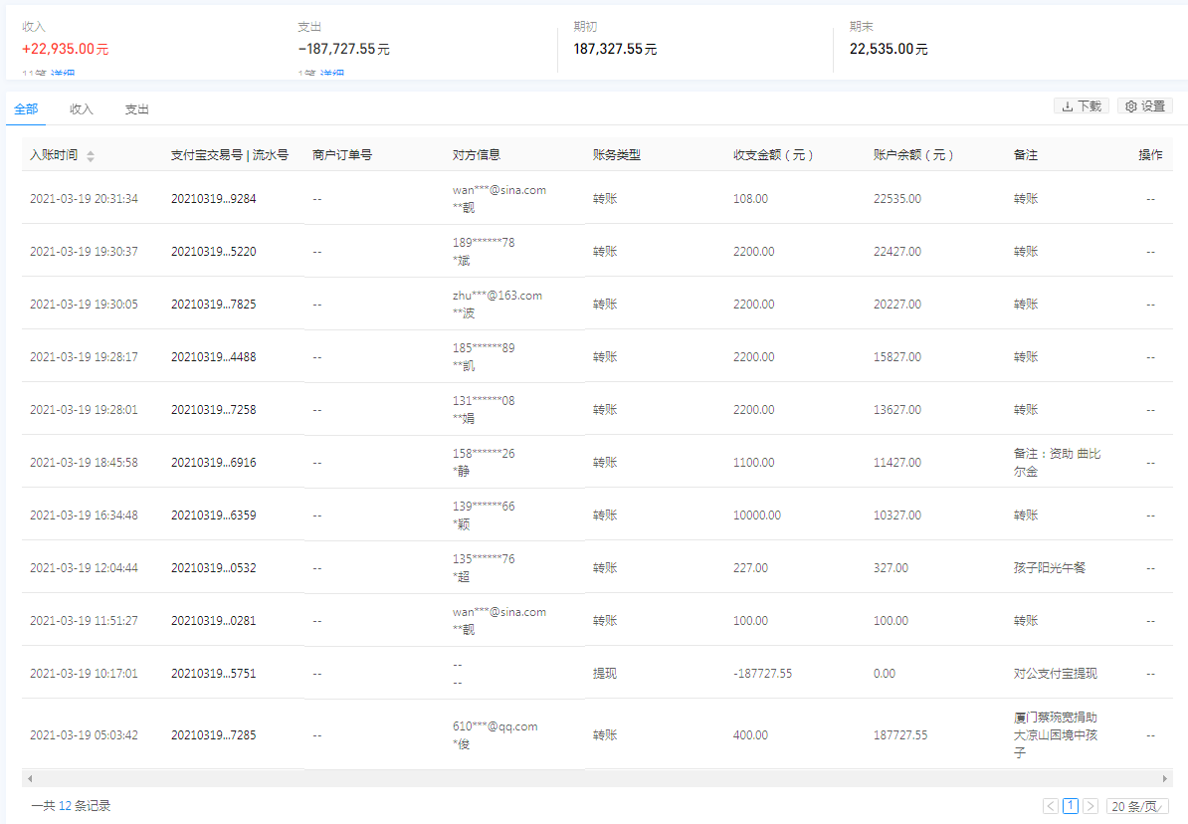
Task: Click the previous page left chevron
Action: 1050,806
